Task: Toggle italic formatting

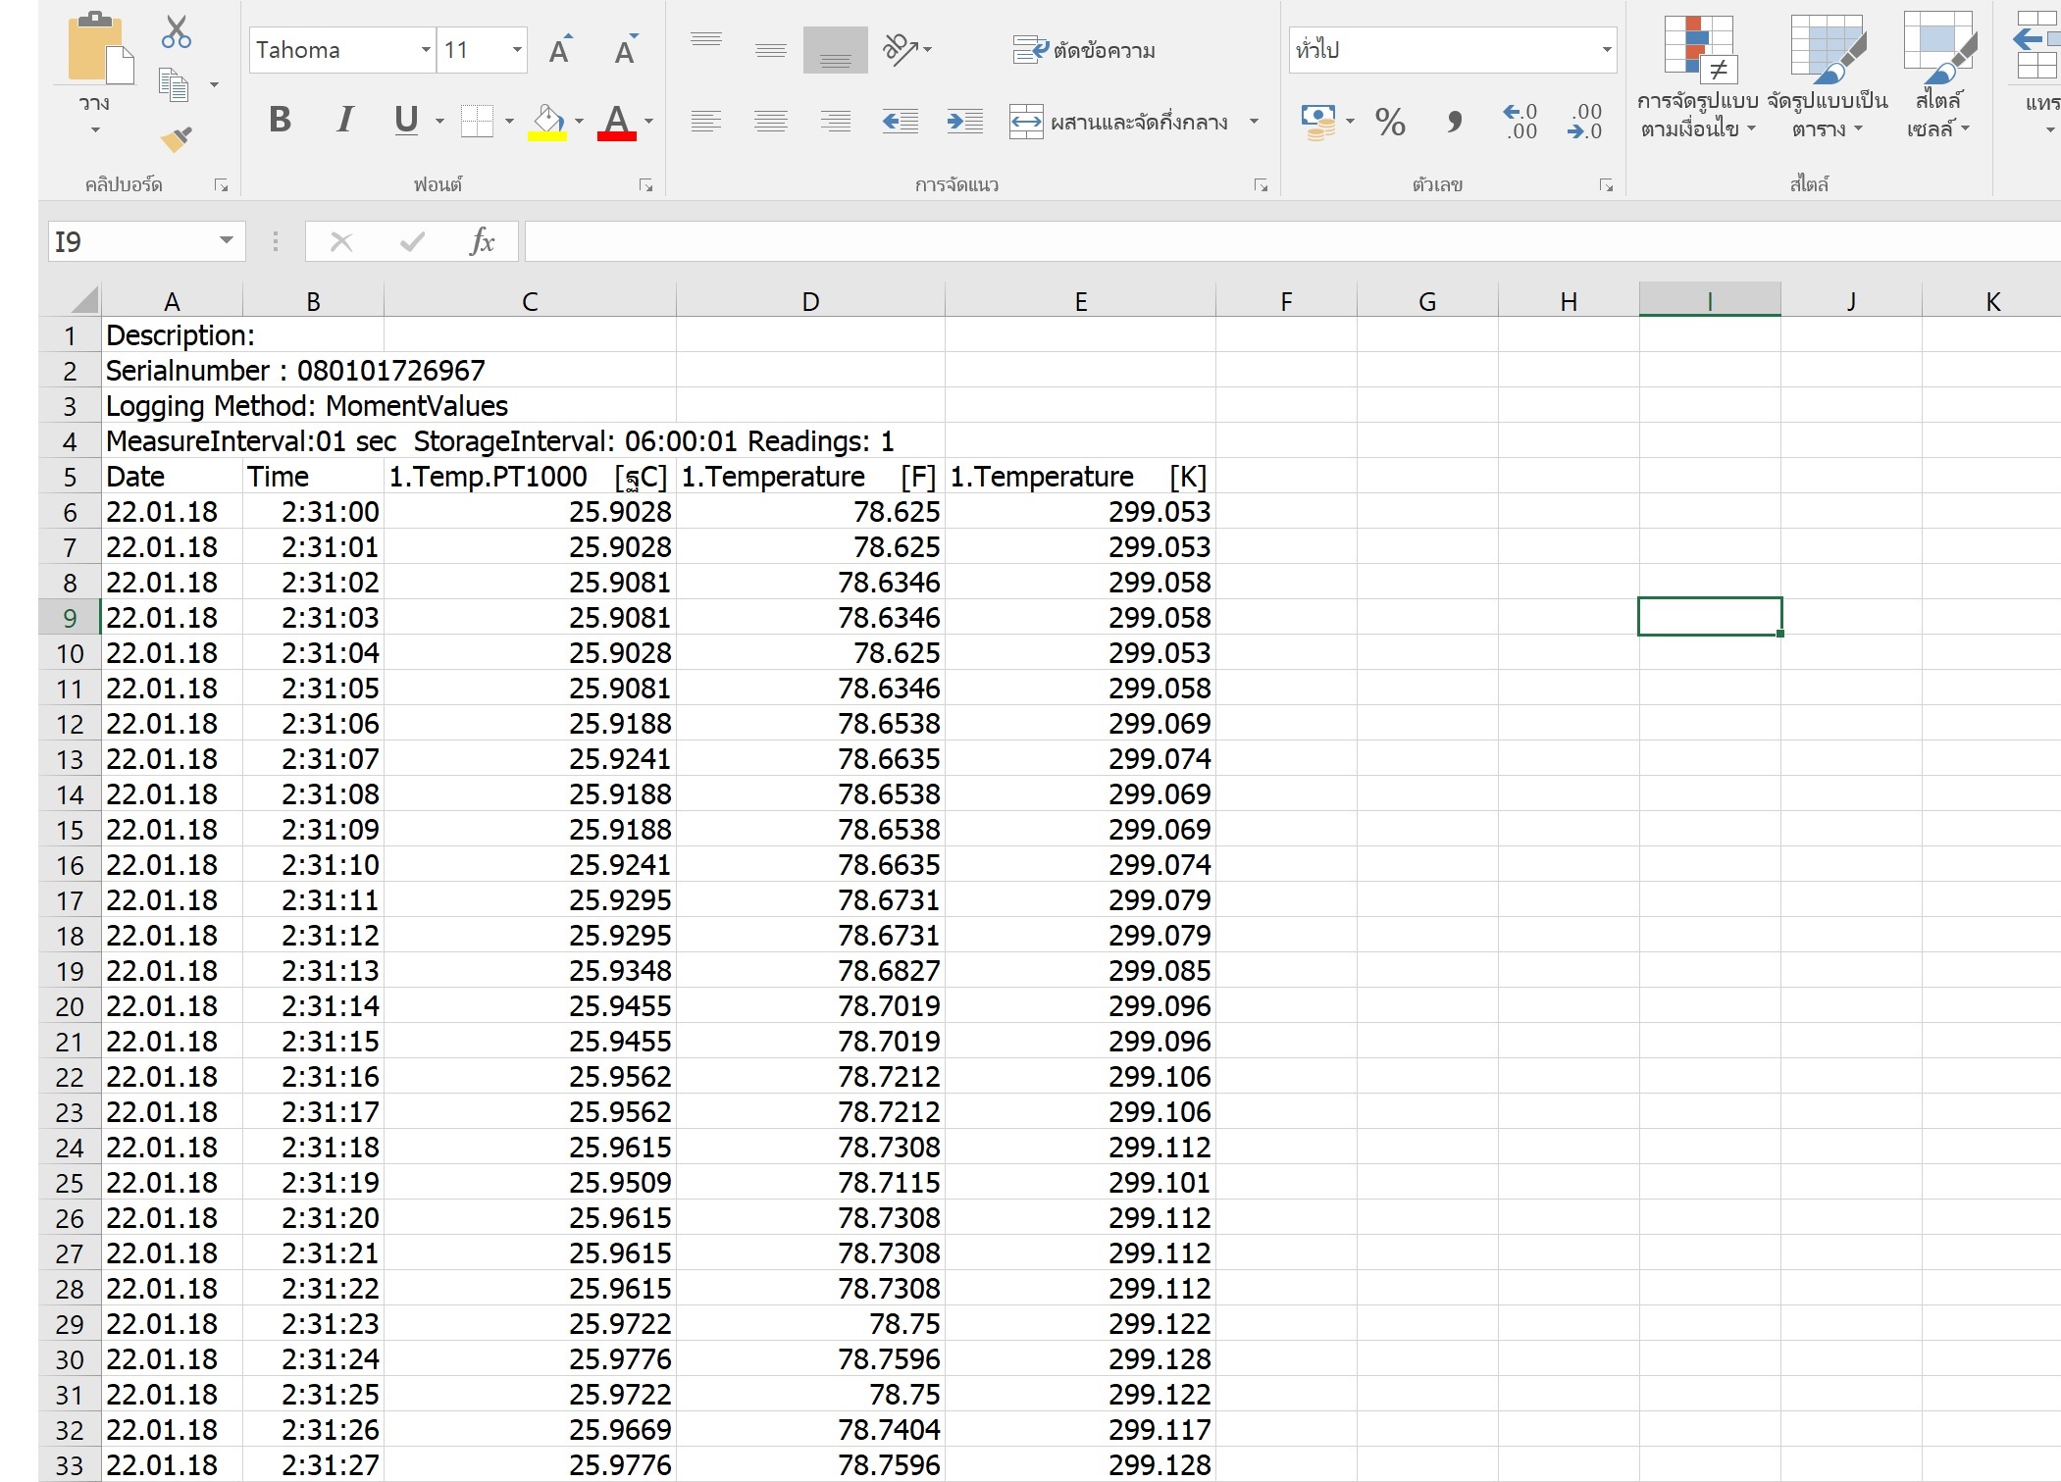Action: pyautogui.click(x=344, y=121)
